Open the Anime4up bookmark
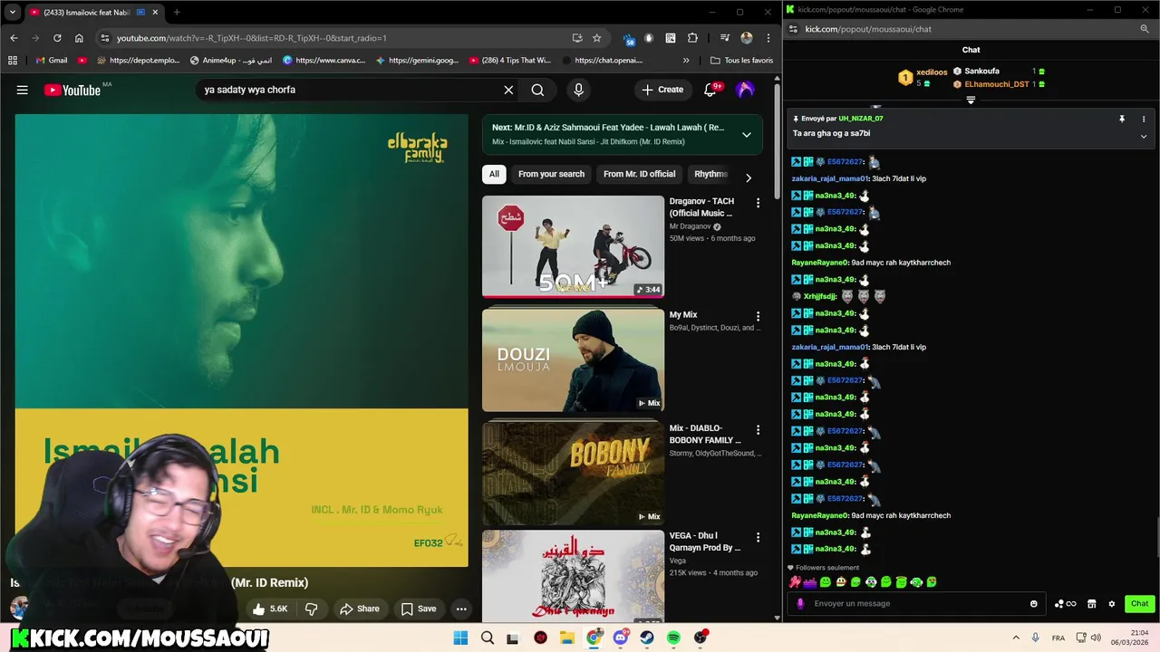Image resolution: width=1160 pixels, height=652 pixels. pyautogui.click(x=231, y=61)
